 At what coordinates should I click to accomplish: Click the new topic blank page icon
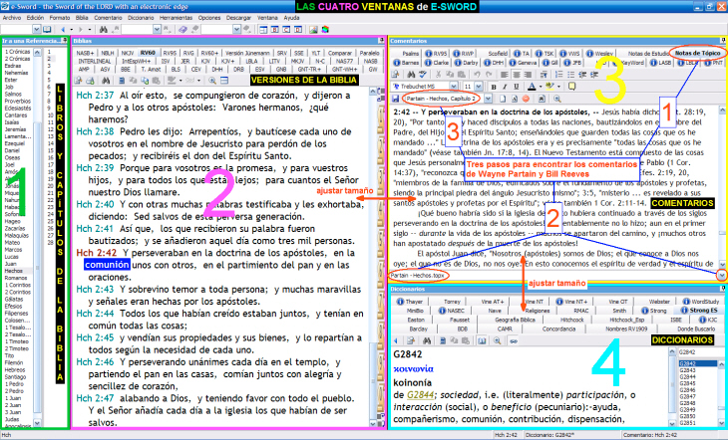(503, 99)
